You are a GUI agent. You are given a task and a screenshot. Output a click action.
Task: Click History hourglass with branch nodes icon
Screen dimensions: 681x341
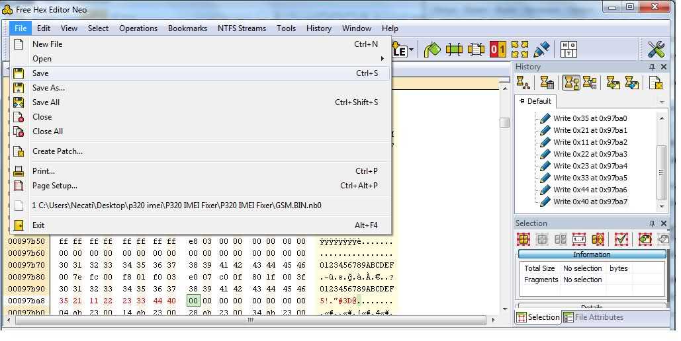523,83
